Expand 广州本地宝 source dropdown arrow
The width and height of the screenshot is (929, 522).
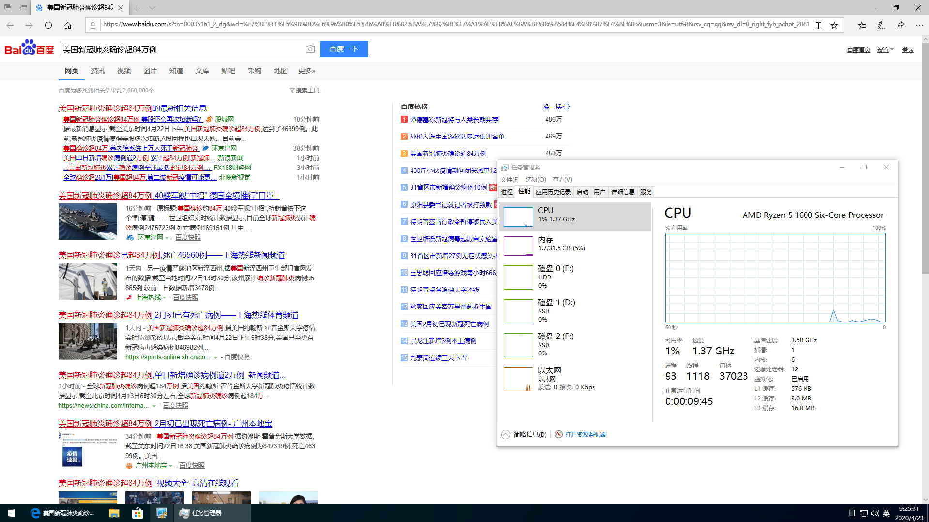point(171,466)
